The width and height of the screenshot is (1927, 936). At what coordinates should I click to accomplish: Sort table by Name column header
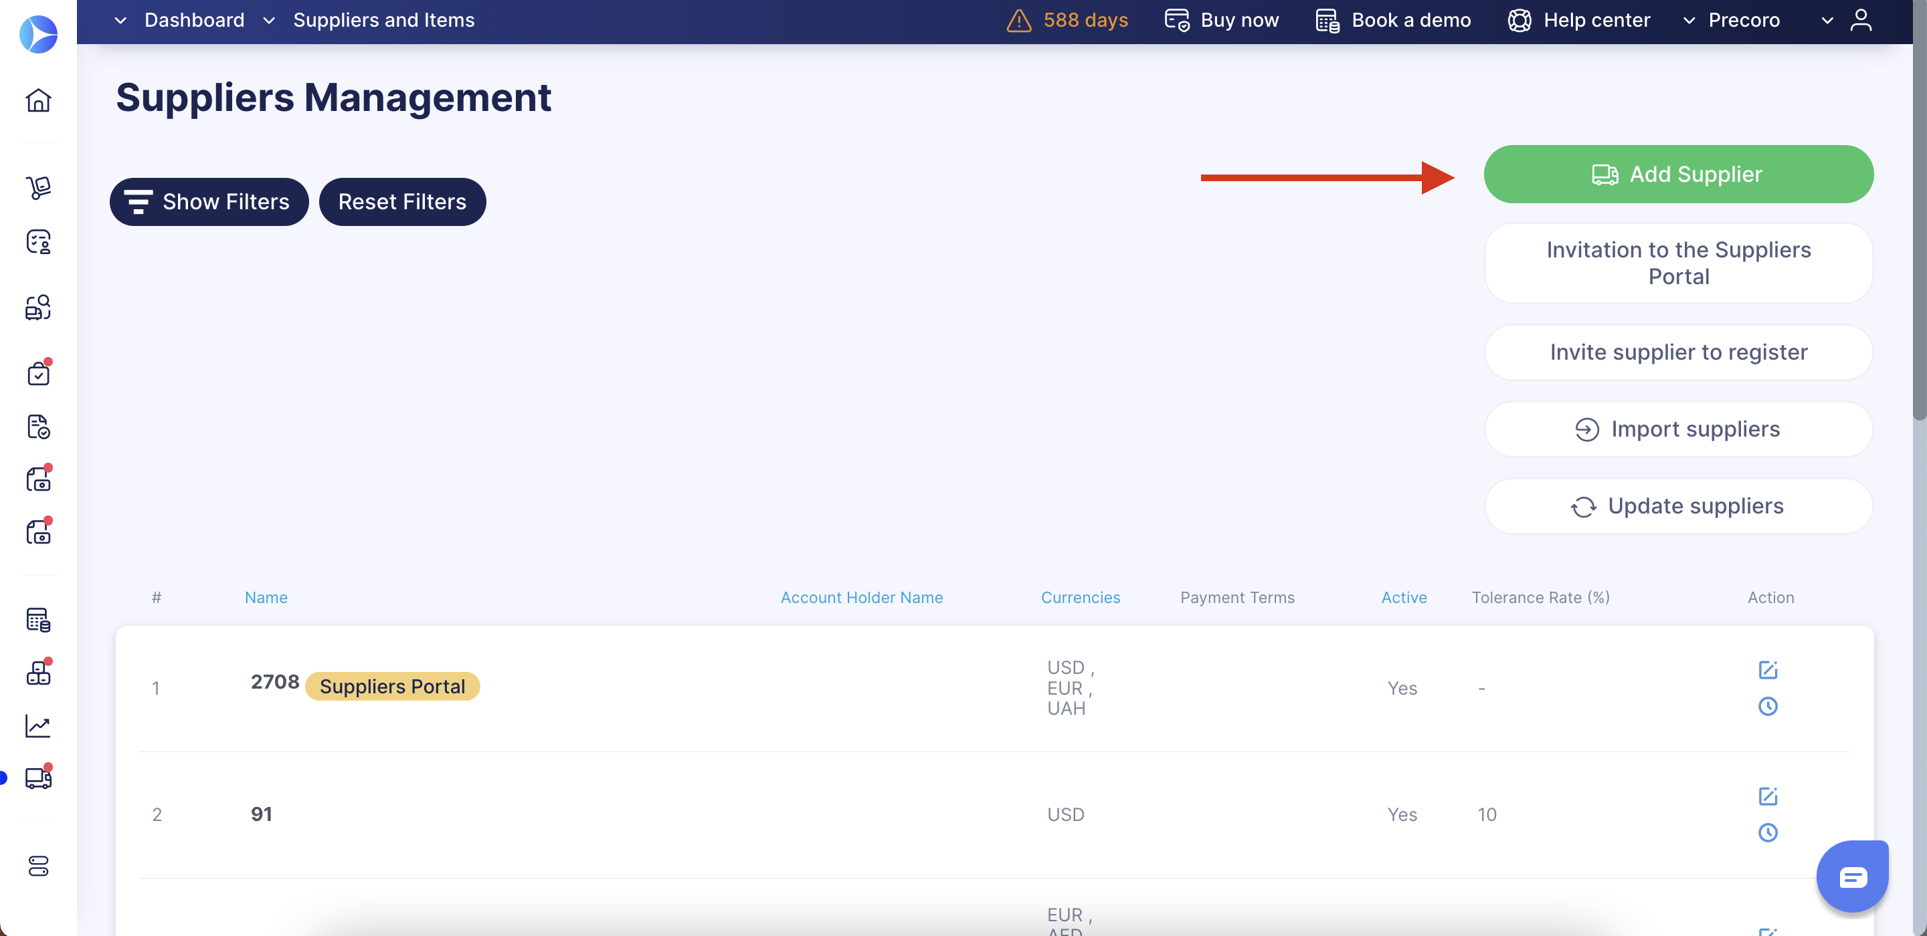pos(266,597)
